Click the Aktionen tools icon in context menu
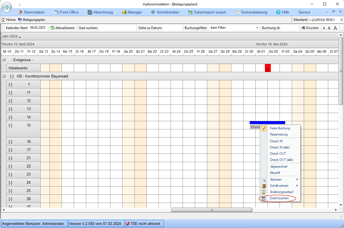Image resolution: width=344 pixels, height=228 pixels. pyautogui.click(x=264, y=180)
